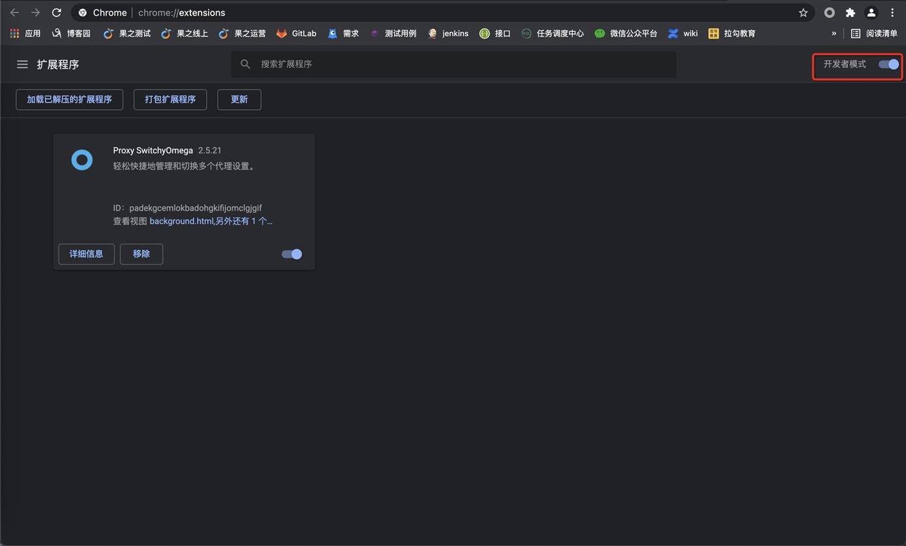Viewport: 906px width, 546px height.
Task: Go back with the browser back arrow
Action: pyautogui.click(x=14, y=12)
